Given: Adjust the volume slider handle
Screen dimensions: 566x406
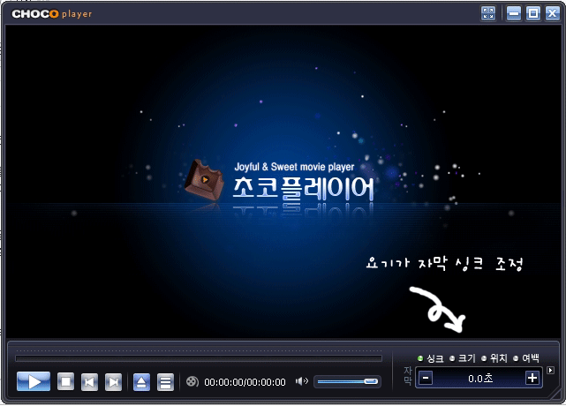Looking at the screenshot, I should tap(371, 381).
